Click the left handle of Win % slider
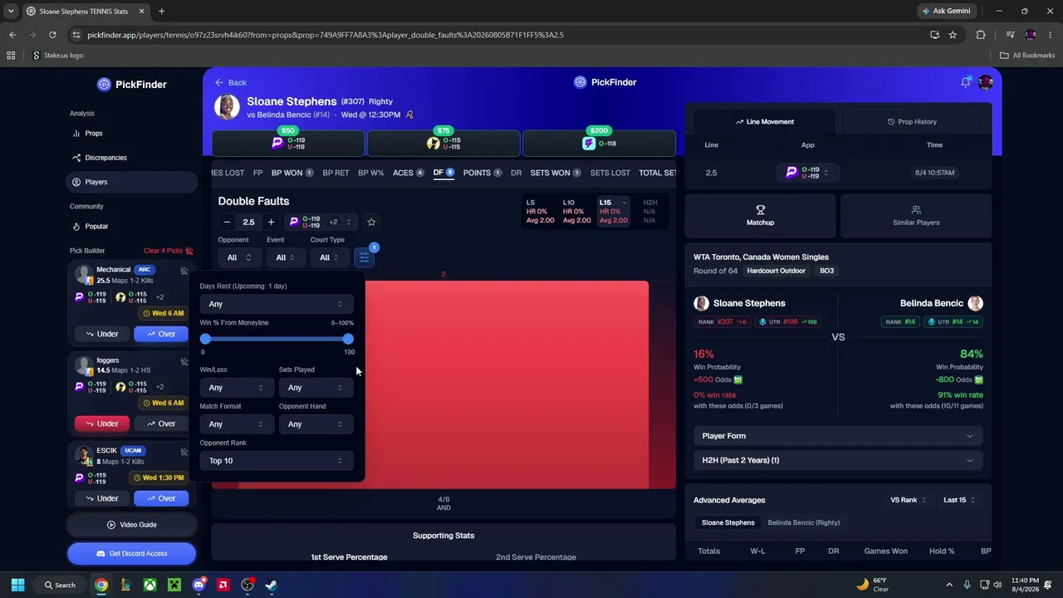Screen dimensions: 1063x598 tap(205, 339)
